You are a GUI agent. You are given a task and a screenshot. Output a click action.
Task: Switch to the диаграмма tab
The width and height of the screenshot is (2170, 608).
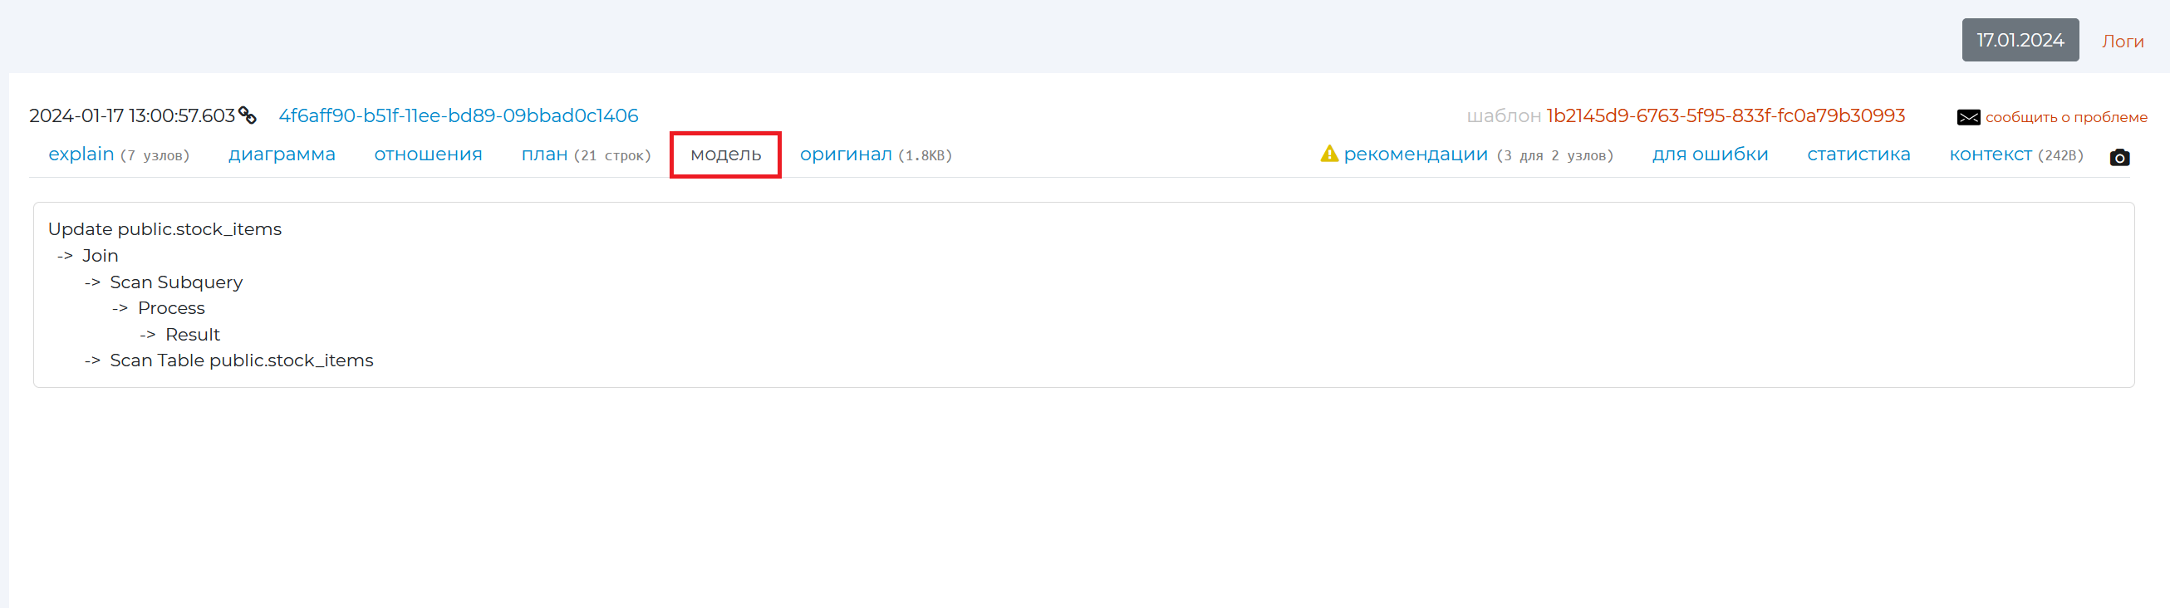pos(282,154)
